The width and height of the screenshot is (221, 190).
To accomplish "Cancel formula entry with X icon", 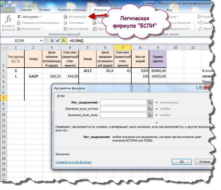I will [52, 41].
